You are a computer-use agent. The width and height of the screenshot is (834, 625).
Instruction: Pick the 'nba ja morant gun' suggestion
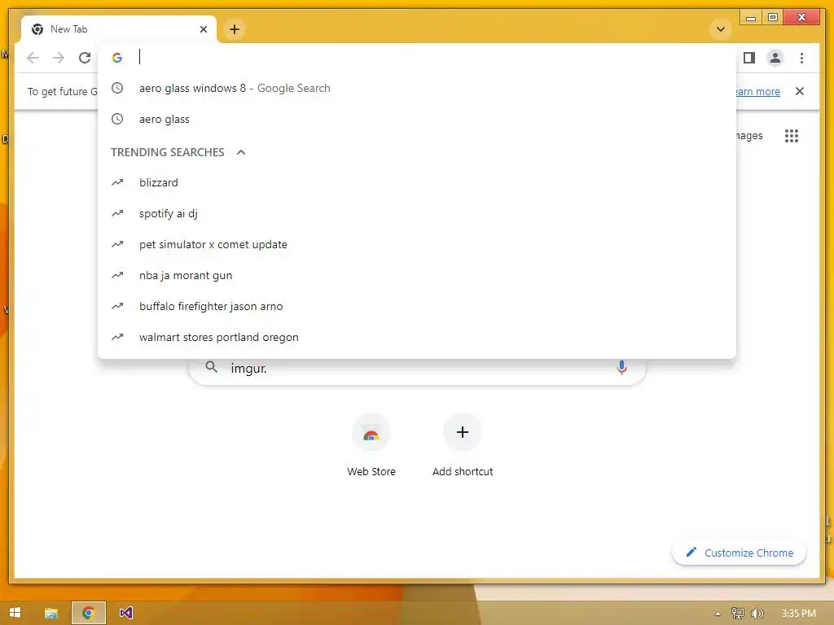tap(417, 275)
